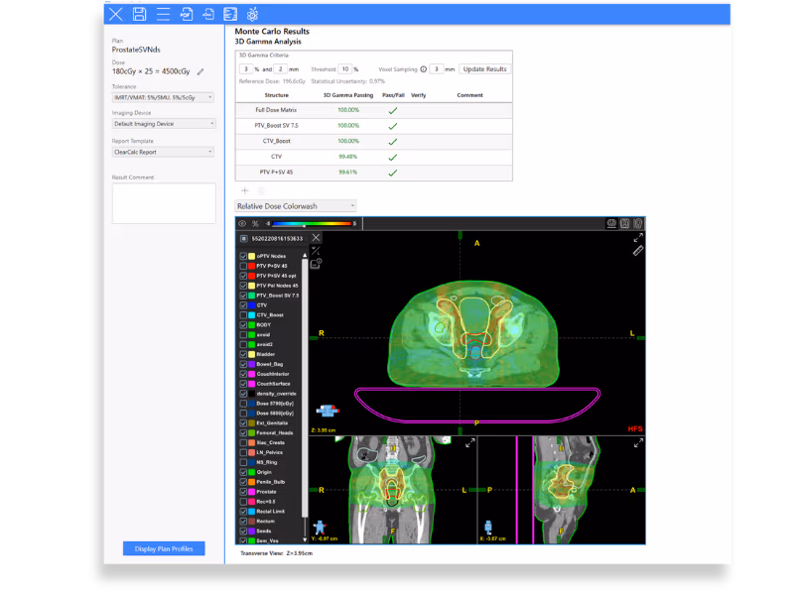Click the gamma distance mm input field
The width and height of the screenshot is (794, 595).
tap(280, 69)
